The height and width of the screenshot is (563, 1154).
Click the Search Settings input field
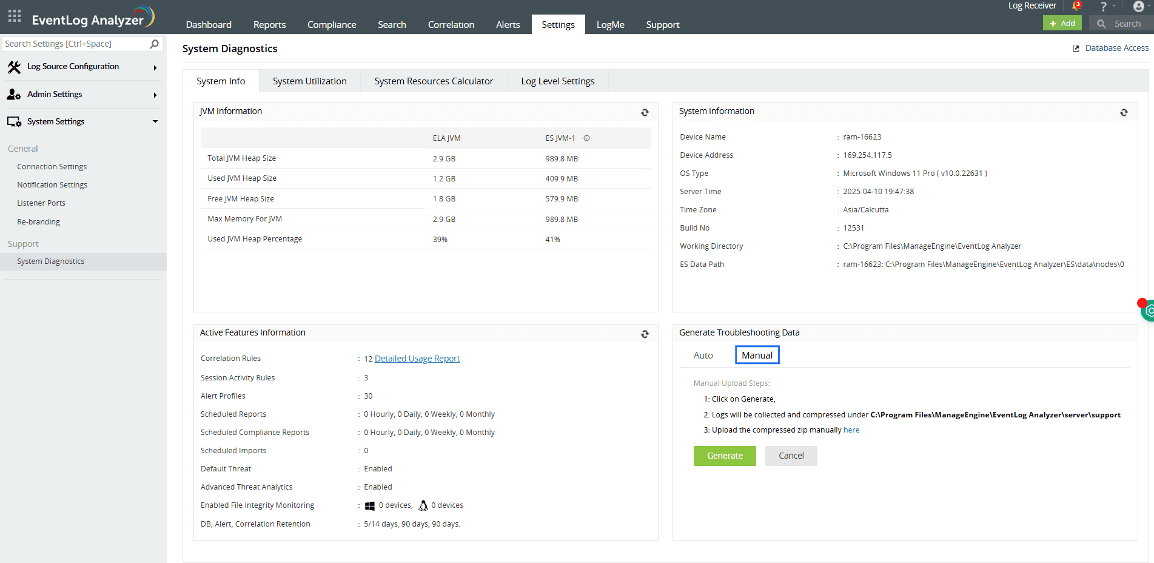click(x=73, y=43)
